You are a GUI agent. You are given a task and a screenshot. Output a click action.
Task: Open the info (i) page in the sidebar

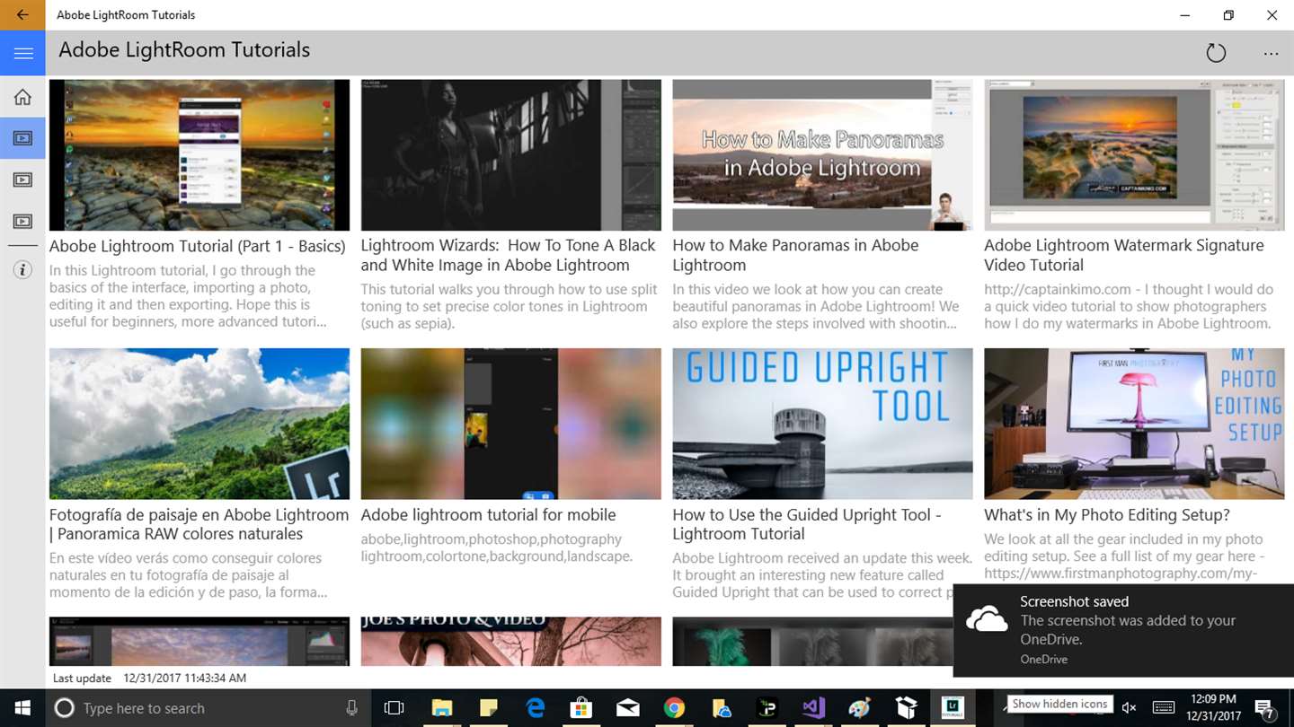22,269
